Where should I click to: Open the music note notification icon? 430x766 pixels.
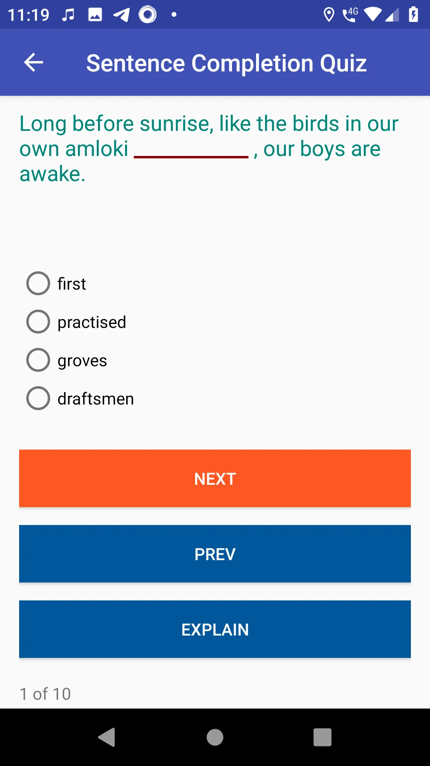tap(68, 15)
